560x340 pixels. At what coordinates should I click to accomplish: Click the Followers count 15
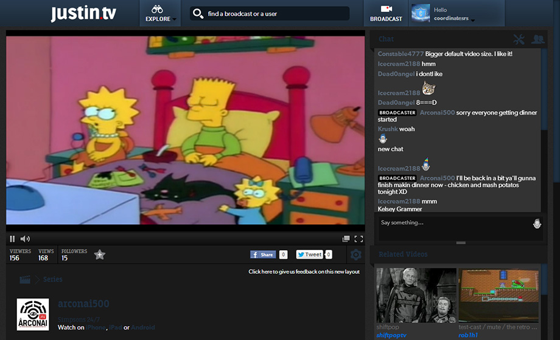65,258
